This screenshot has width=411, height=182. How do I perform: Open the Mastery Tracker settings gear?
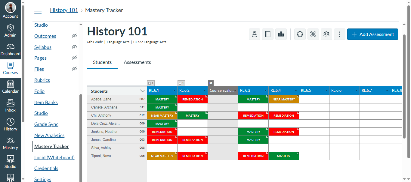[326, 34]
